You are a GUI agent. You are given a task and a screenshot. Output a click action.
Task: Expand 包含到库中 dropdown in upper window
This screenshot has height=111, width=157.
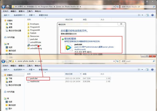tap(19, 15)
